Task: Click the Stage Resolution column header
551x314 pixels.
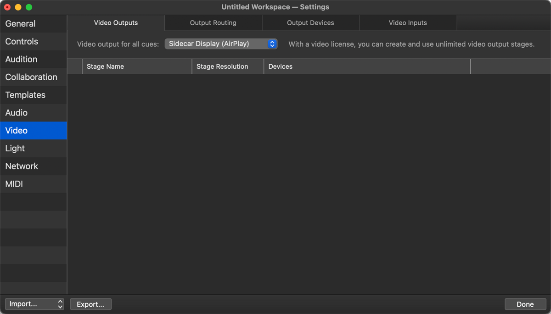Action: coord(228,66)
